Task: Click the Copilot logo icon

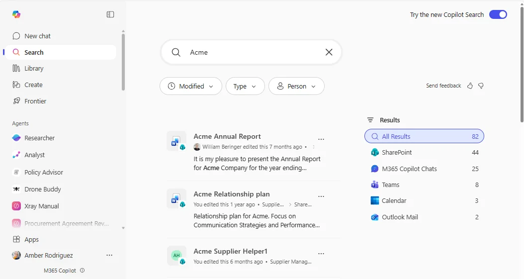Action: (16, 14)
